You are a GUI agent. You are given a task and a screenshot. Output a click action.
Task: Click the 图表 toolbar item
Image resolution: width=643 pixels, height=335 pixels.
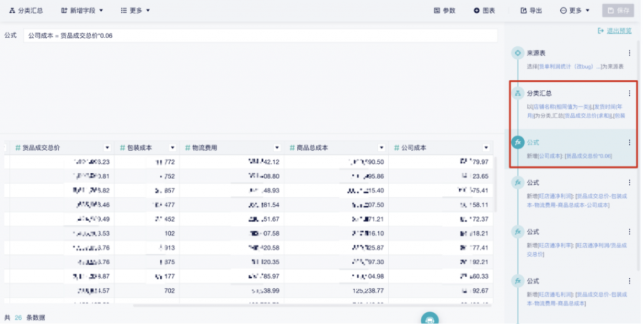coord(484,11)
